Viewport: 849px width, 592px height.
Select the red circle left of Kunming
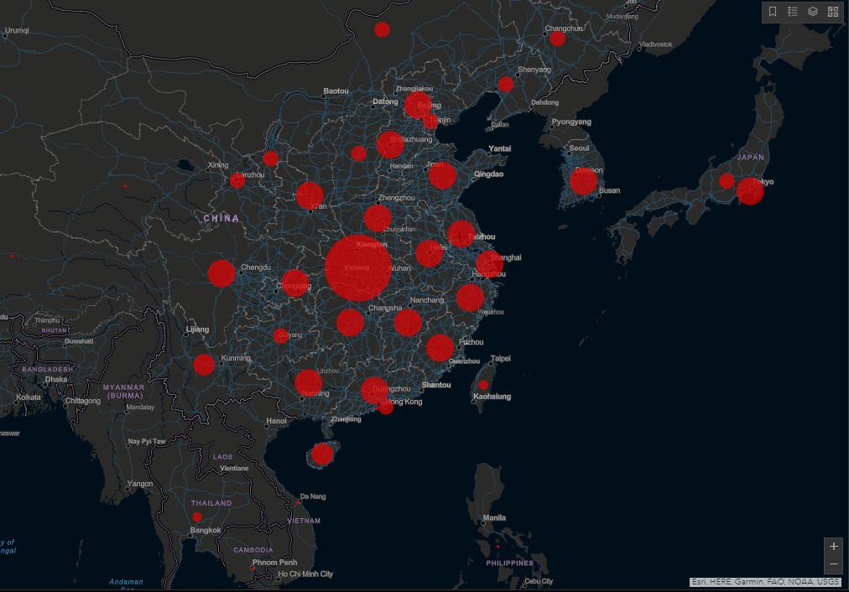point(204,365)
